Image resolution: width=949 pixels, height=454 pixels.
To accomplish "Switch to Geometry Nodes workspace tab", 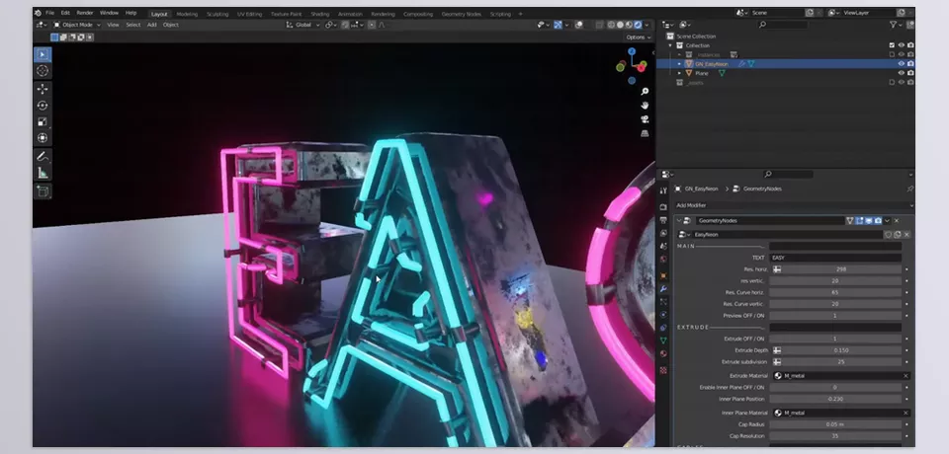I will coord(462,14).
